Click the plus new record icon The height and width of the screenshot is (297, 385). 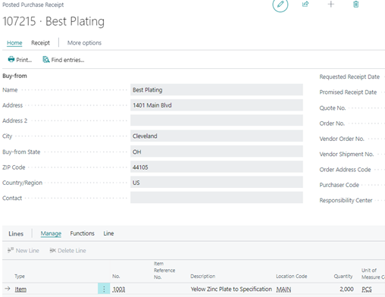pyautogui.click(x=331, y=4)
